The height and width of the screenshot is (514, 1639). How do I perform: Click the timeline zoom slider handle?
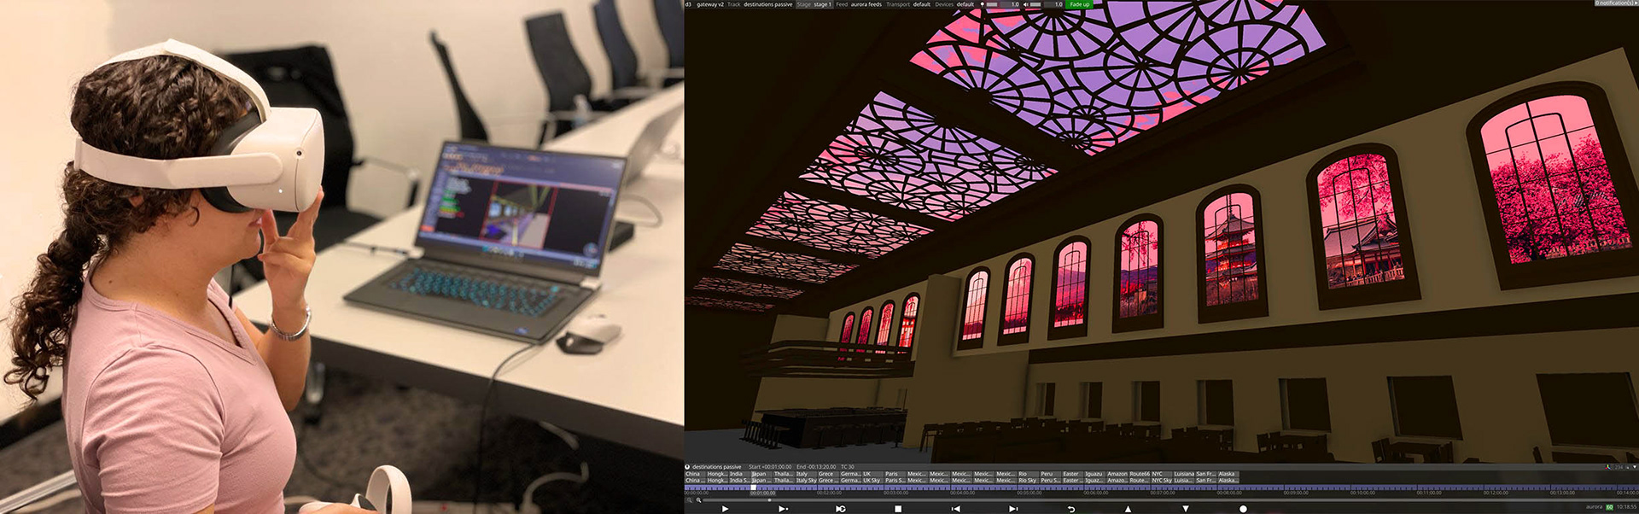(769, 500)
